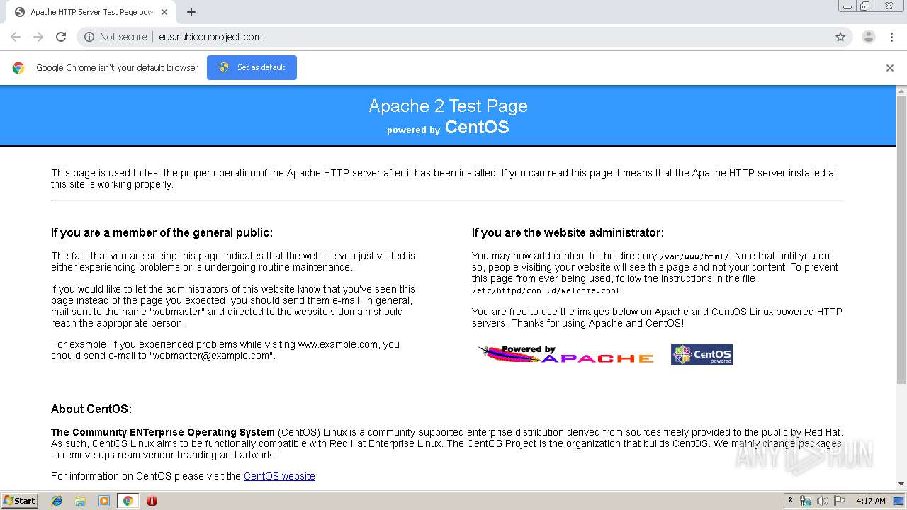Bookmark this page with star icon
This screenshot has width=907, height=510.
[x=840, y=37]
